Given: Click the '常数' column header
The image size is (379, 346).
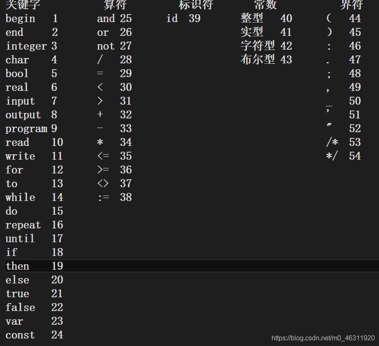Looking at the screenshot, I should point(265,5).
